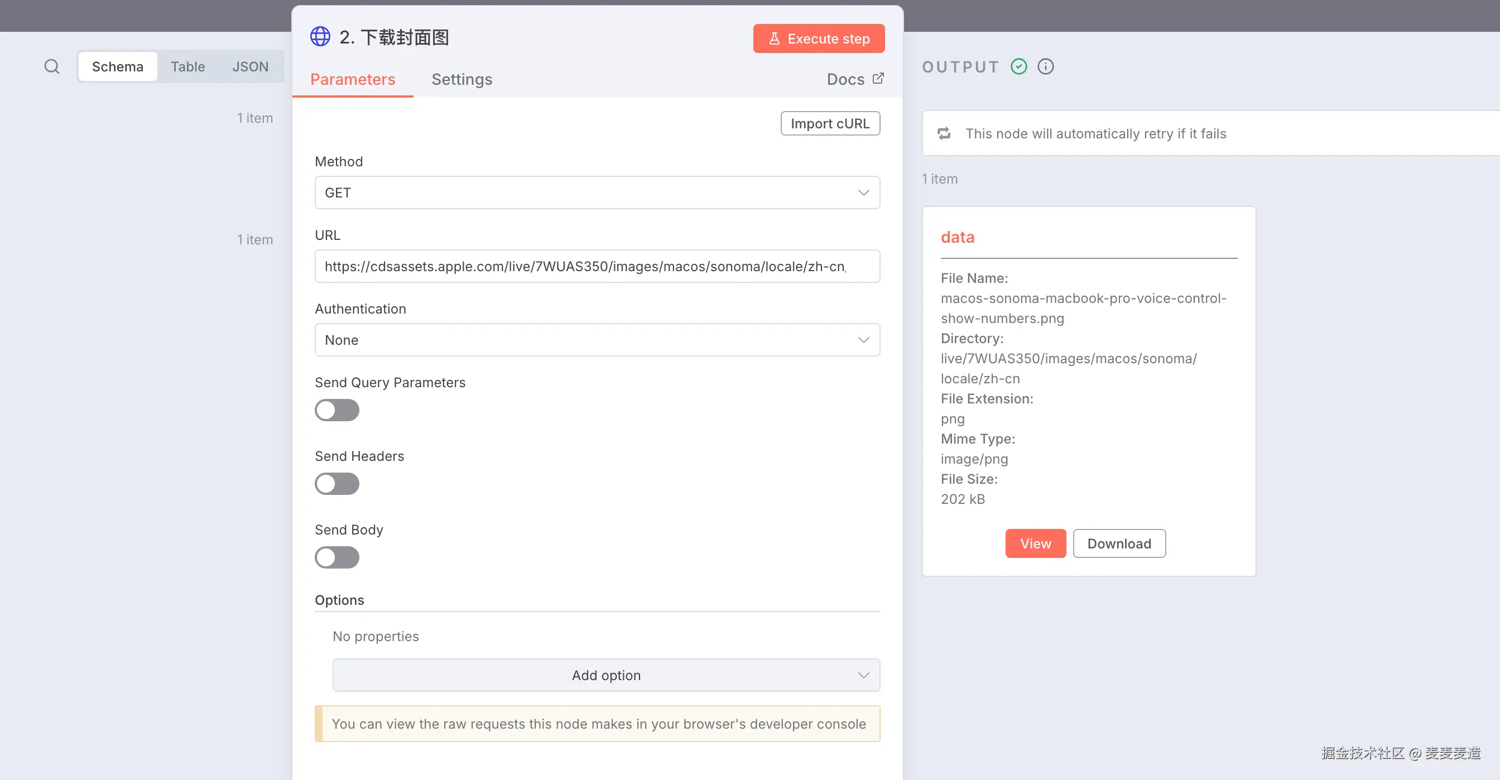Click the output info circle icon
Image resolution: width=1500 pixels, height=780 pixels.
(x=1045, y=66)
